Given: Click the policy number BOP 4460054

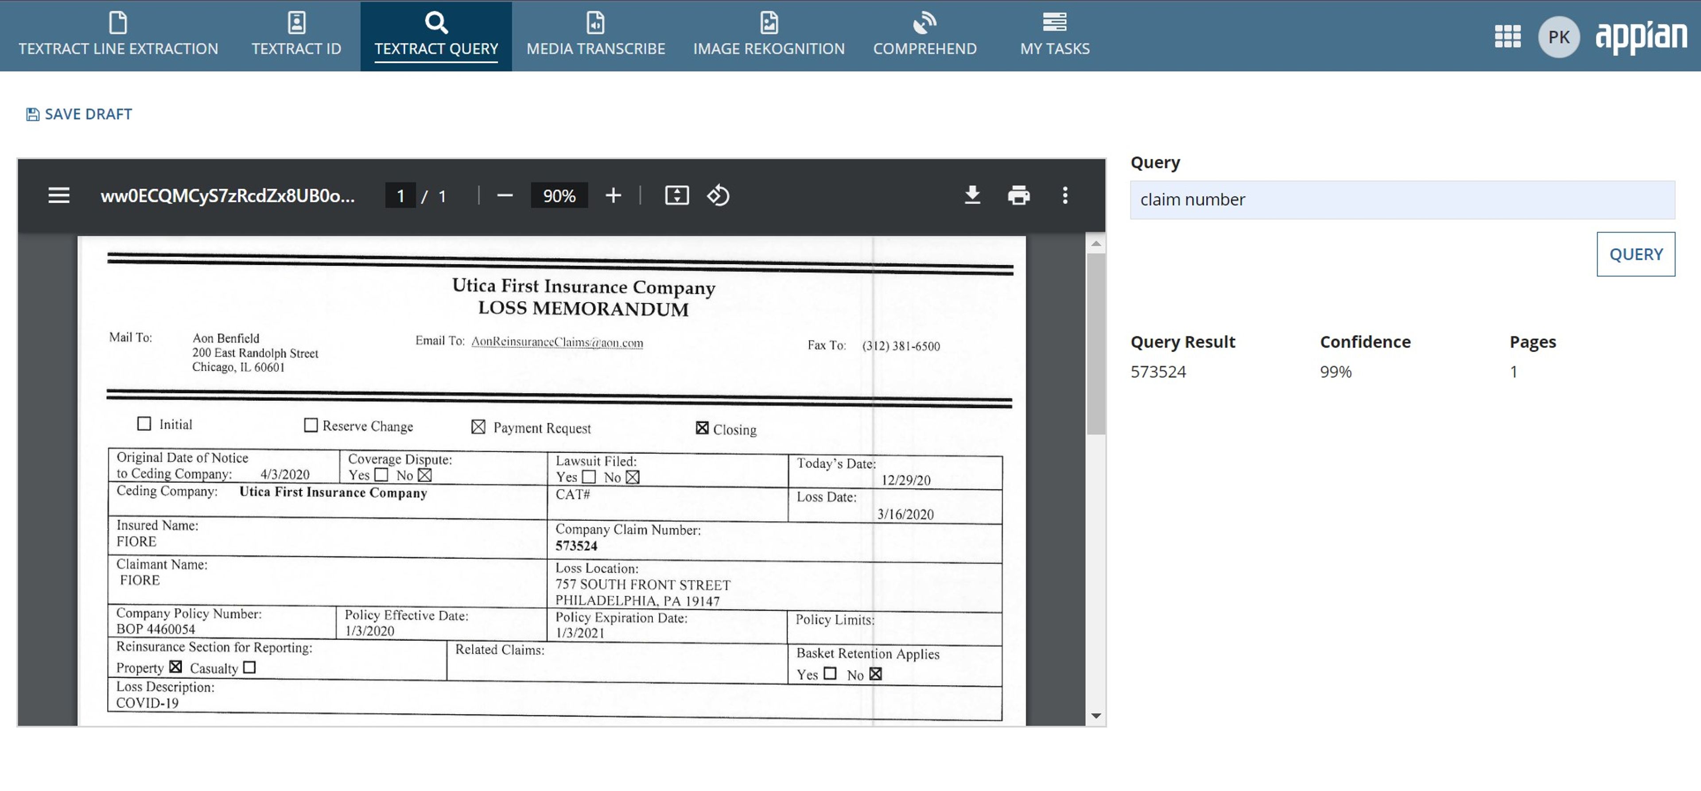Looking at the screenshot, I should click(155, 629).
